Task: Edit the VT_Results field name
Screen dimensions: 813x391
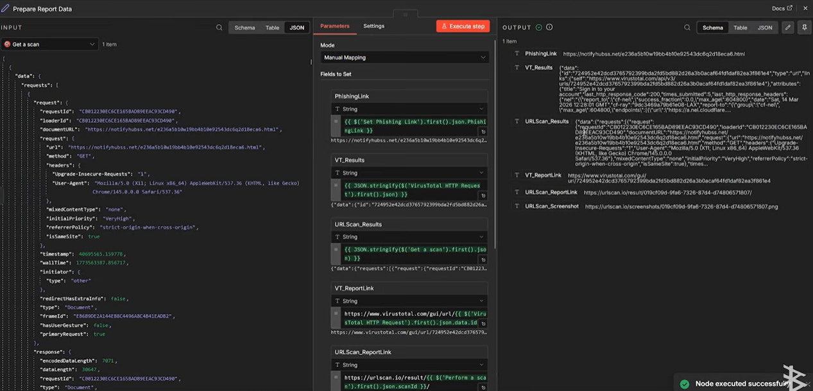Action: pyautogui.click(x=409, y=160)
